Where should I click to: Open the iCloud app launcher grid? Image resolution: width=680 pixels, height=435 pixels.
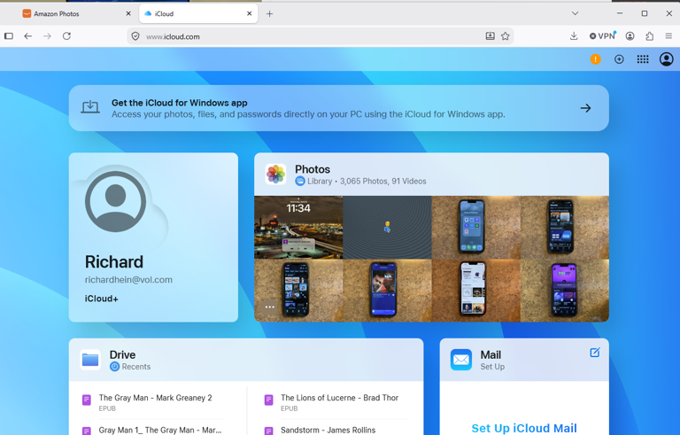tap(643, 59)
